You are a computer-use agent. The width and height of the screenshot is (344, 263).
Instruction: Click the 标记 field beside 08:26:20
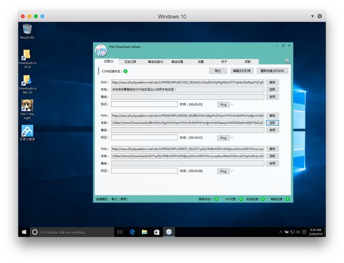[144, 104]
